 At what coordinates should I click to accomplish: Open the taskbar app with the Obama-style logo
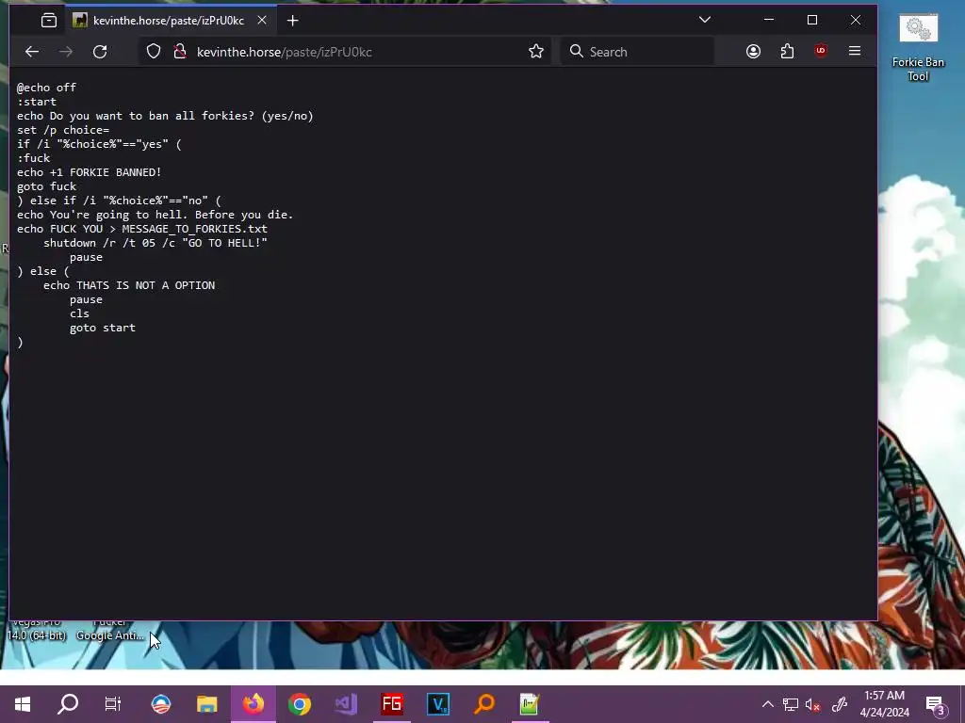pos(160,704)
